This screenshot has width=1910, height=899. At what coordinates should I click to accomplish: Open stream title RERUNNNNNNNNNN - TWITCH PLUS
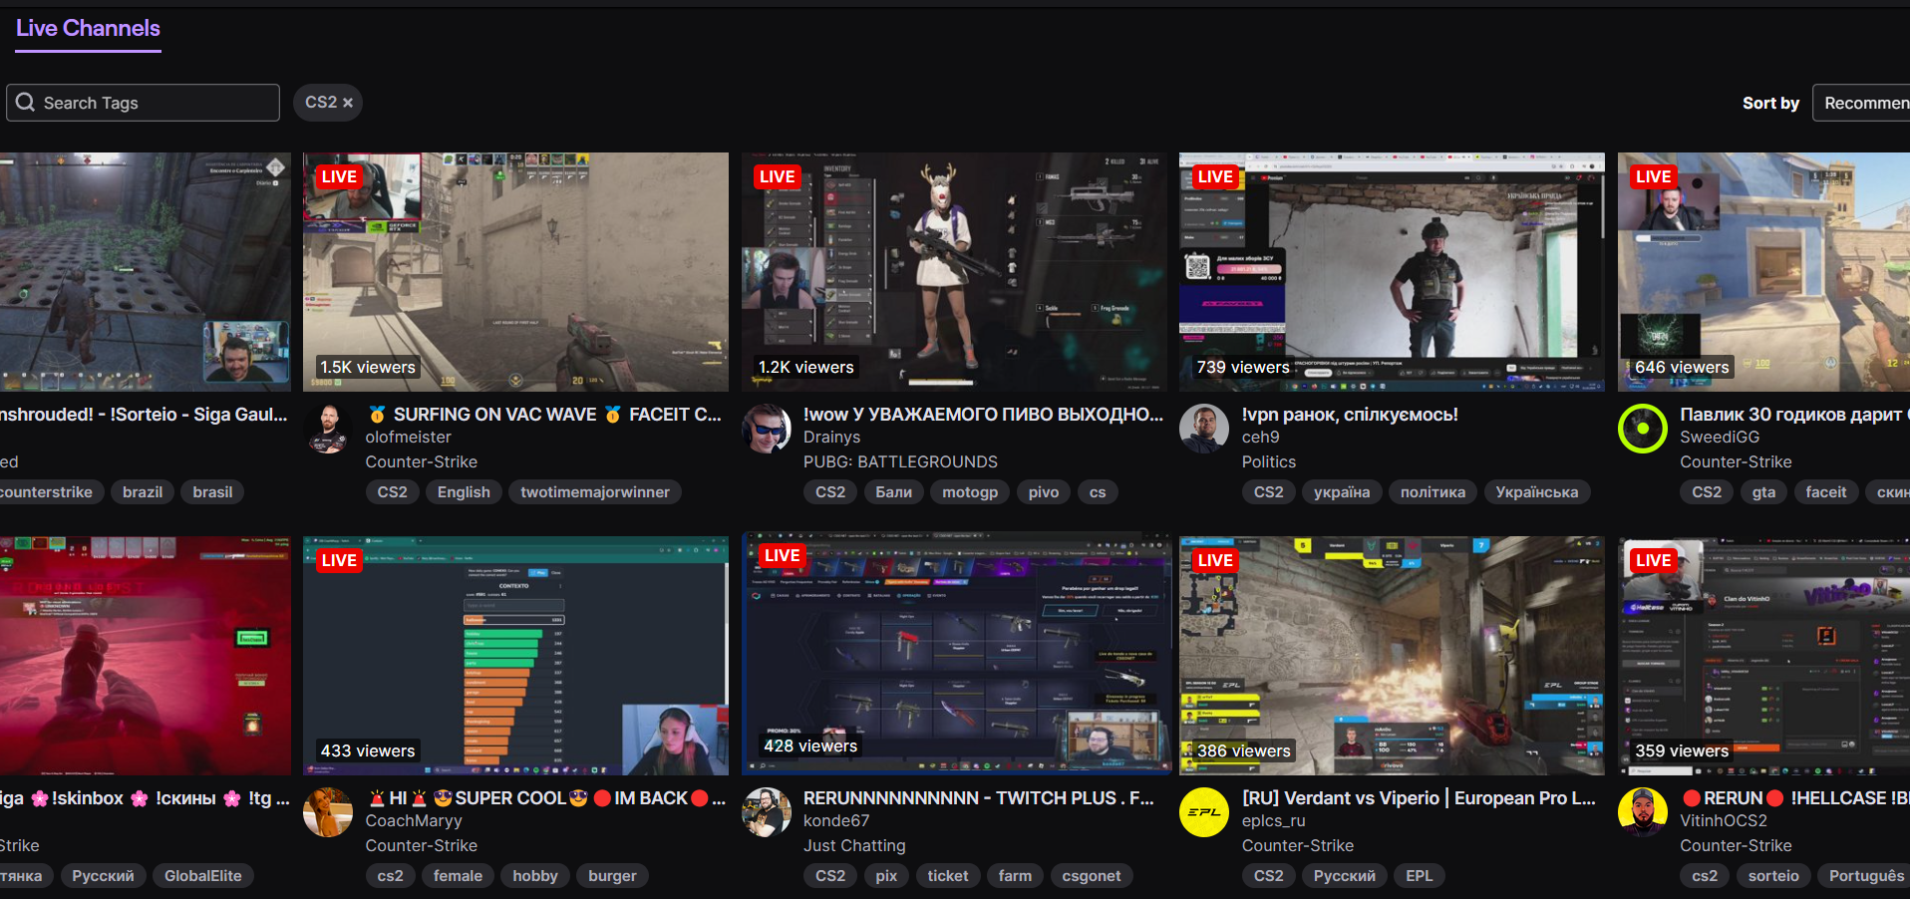979,798
